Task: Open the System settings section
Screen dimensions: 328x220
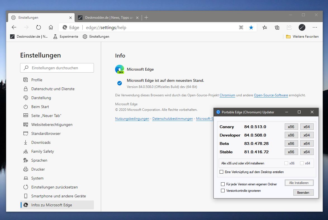Action: coord(57,178)
